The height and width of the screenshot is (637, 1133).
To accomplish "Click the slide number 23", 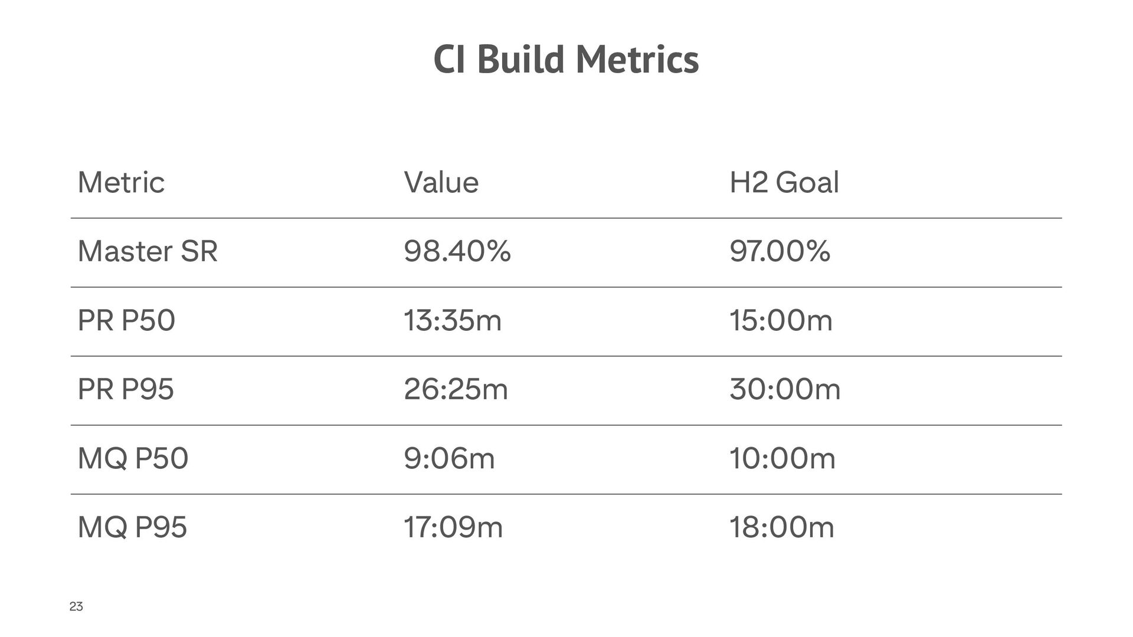I will coord(76,606).
